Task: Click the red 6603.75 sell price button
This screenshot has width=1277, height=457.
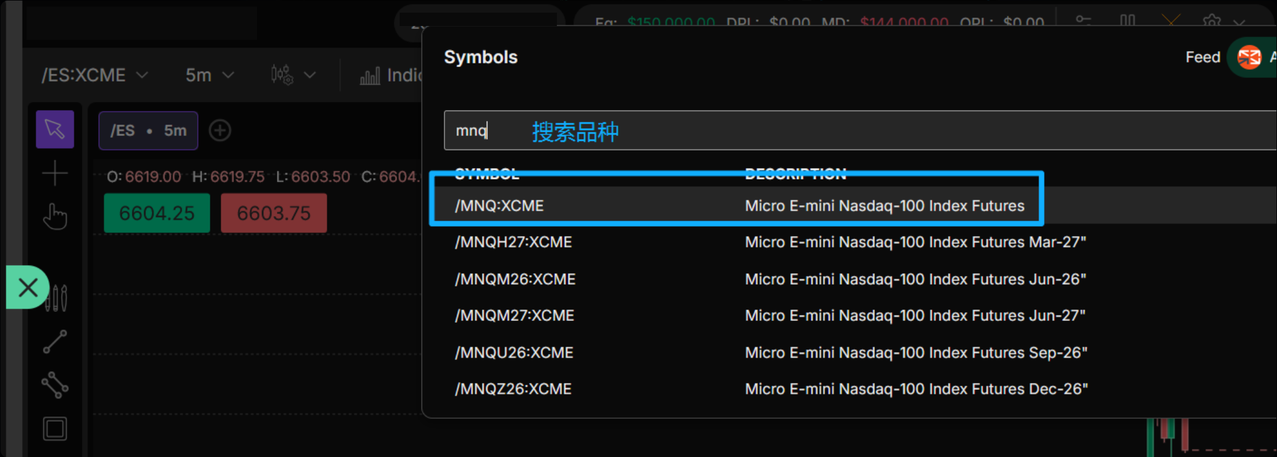Action: pos(274,213)
